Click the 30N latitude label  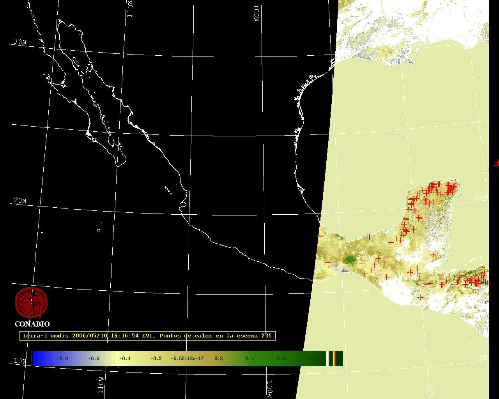click(20, 42)
